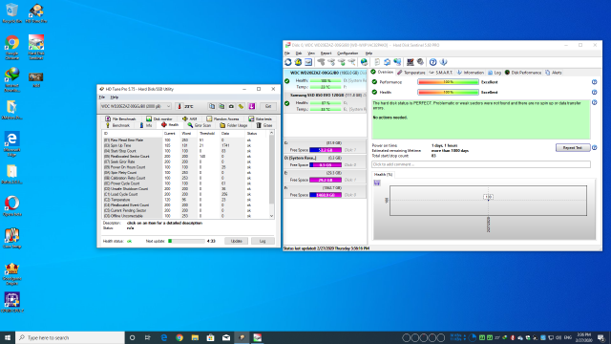Open the File Benchmark tab in HD Tune

120,118
